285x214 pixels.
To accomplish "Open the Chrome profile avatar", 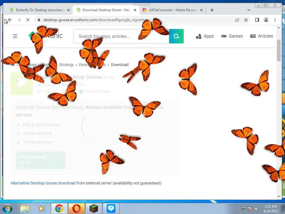I will click(266, 20).
